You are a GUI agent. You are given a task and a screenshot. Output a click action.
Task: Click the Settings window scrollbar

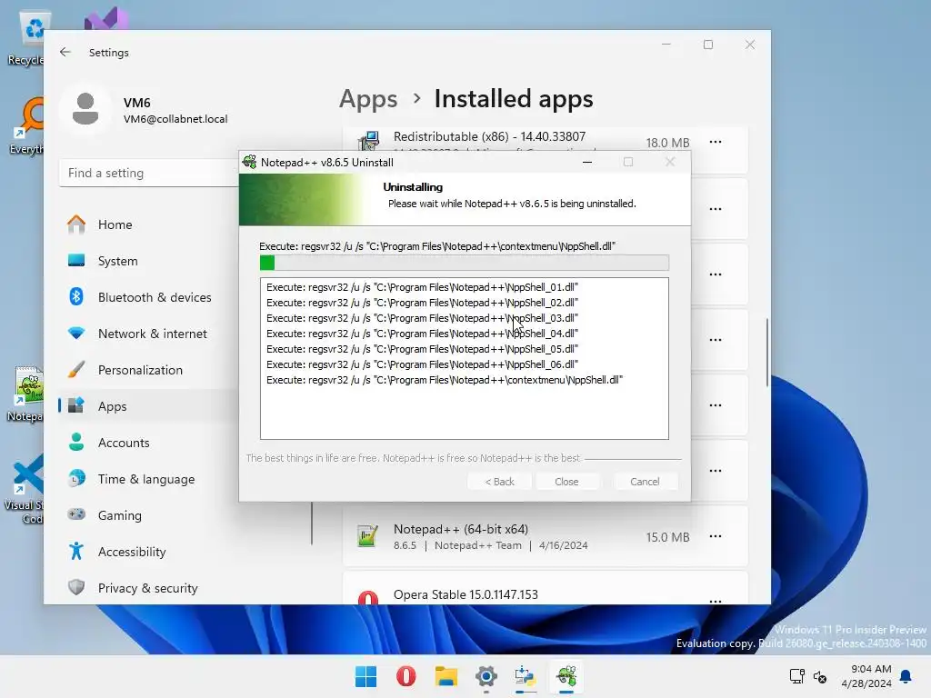point(767,353)
